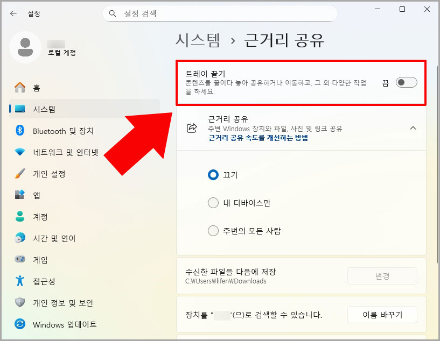The width and height of the screenshot is (440, 341).
Task: Choose 주변의 모든 사람 sharing option
Action: pos(213,231)
